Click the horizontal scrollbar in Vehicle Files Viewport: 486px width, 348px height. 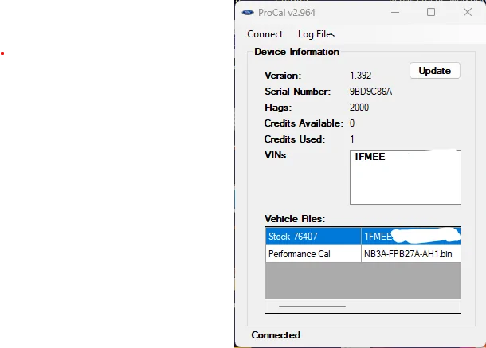coord(312,307)
